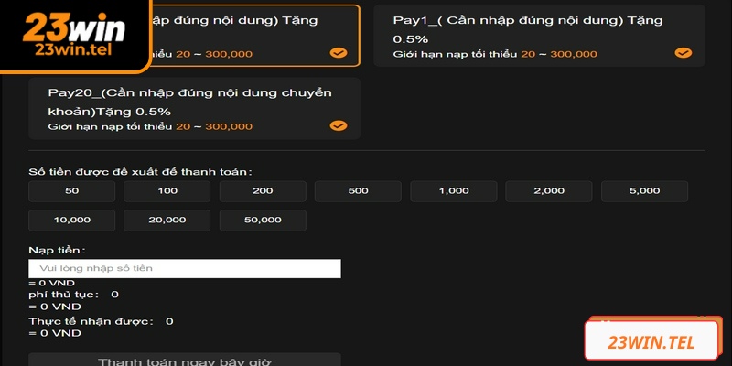The width and height of the screenshot is (732, 366).
Task: Choose suggested amount 5,000
Action: coord(645,191)
